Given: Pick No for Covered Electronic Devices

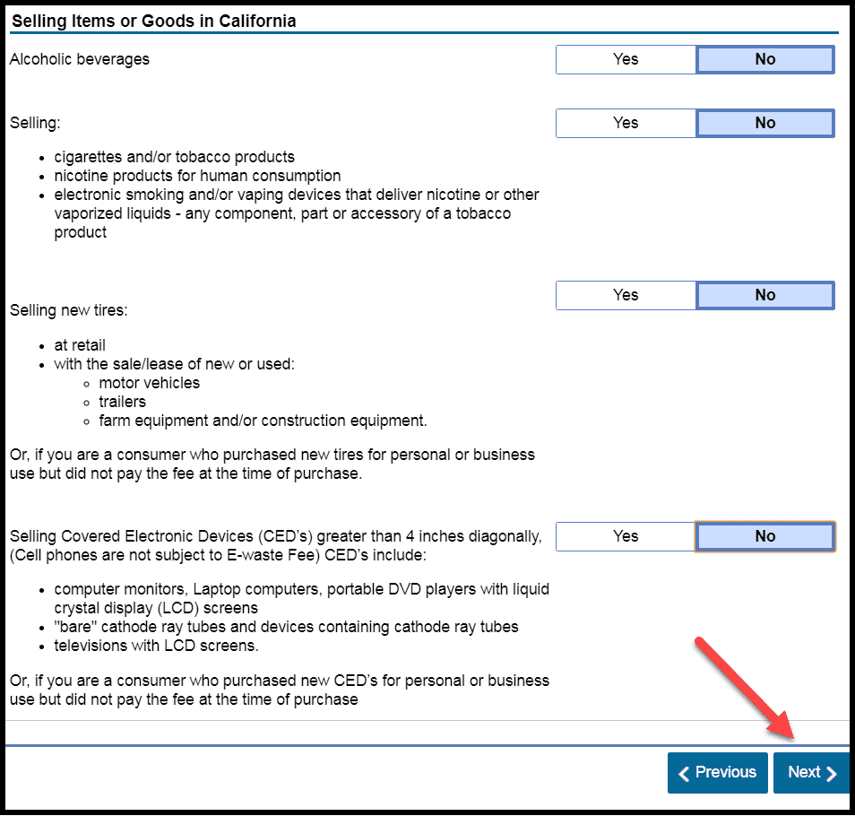Looking at the screenshot, I should click(764, 537).
